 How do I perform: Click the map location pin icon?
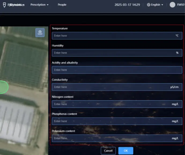point(40,32)
